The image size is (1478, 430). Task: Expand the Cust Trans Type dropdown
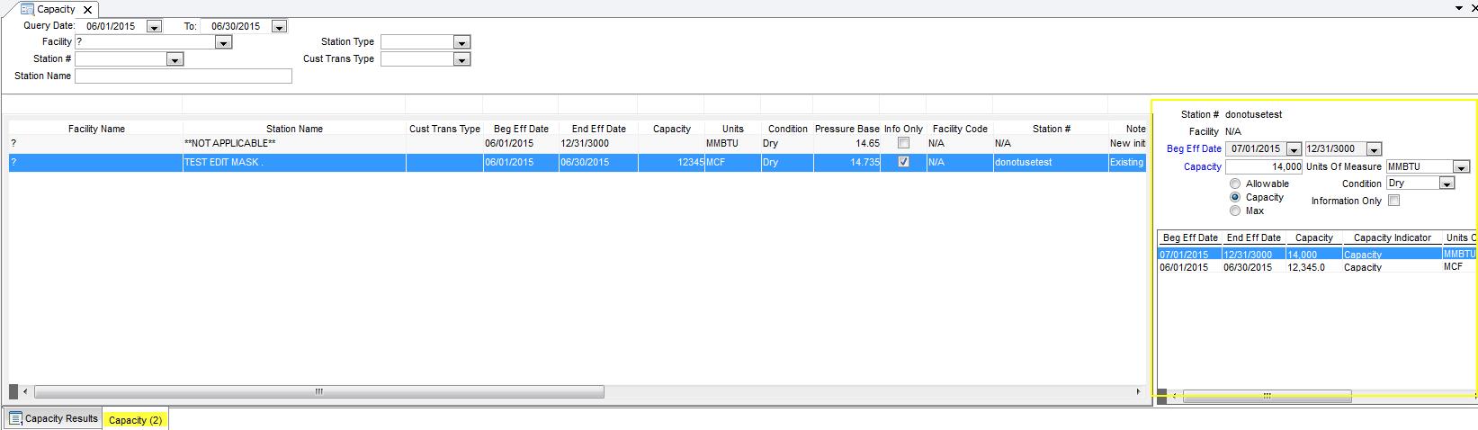click(461, 59)
